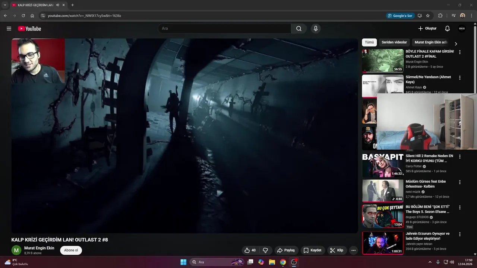Image resolution: width=477 pixels, height=268 pixels.
Task: Open the YouTube guide hamburger menu
Action: pyautogui.click(x=9, y=29)
